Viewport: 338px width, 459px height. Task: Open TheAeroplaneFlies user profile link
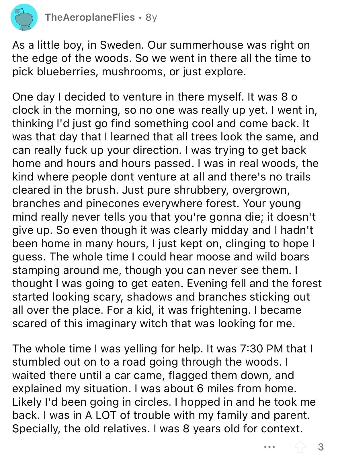point(90,17)
